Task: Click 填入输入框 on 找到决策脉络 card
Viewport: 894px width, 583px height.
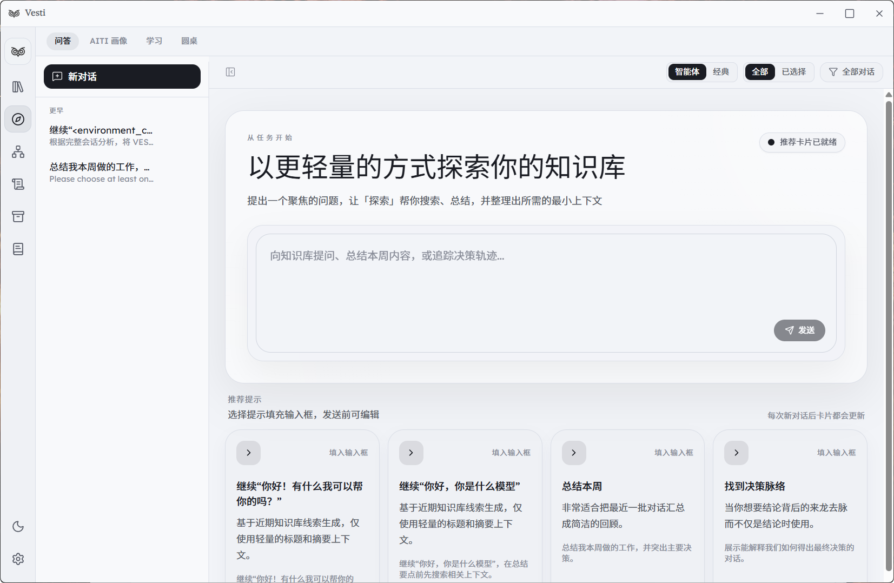Action: click(837, 453)
